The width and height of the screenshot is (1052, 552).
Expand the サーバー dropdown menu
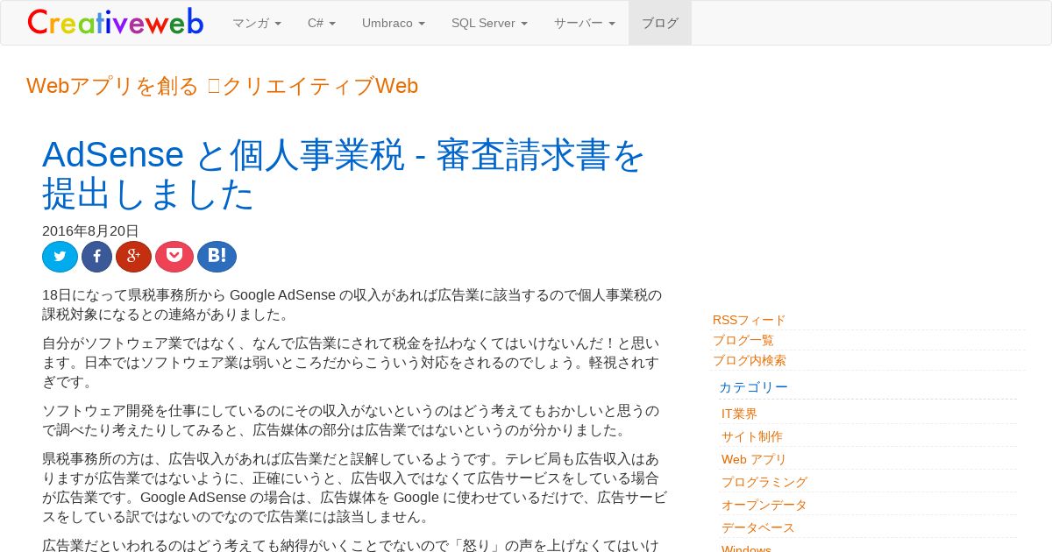pos(585,23)
